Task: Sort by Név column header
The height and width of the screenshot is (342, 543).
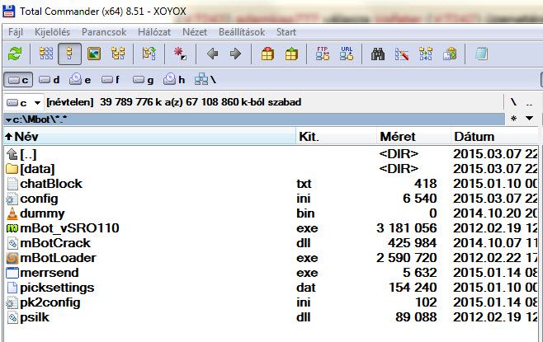Action: click(149, 137)
